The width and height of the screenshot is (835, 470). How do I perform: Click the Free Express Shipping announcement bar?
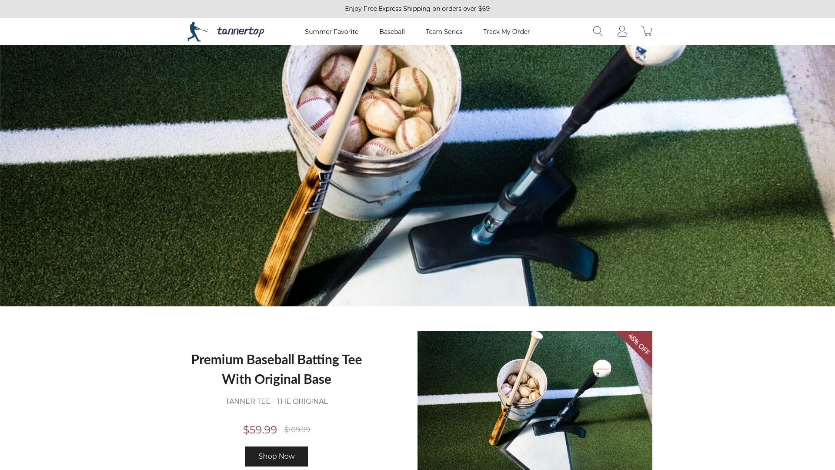coord(417,9)
